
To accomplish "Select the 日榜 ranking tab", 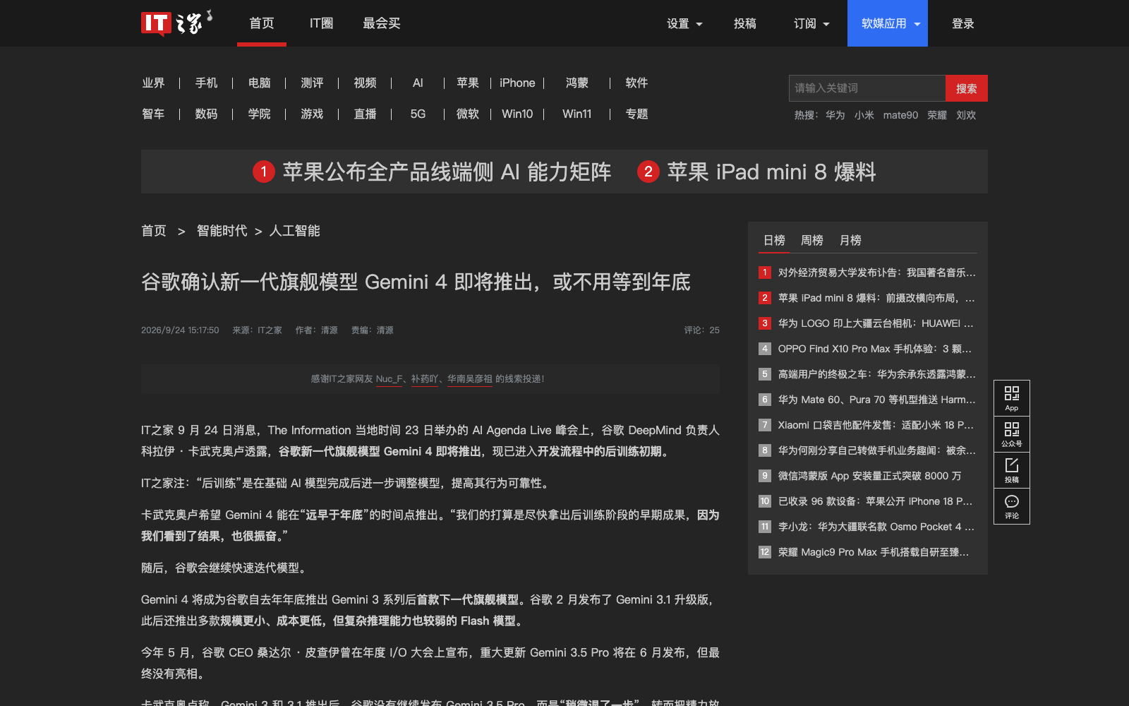I will [x=774, y=240].
